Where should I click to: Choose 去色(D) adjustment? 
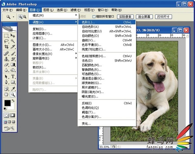click(x=107, y=60)
